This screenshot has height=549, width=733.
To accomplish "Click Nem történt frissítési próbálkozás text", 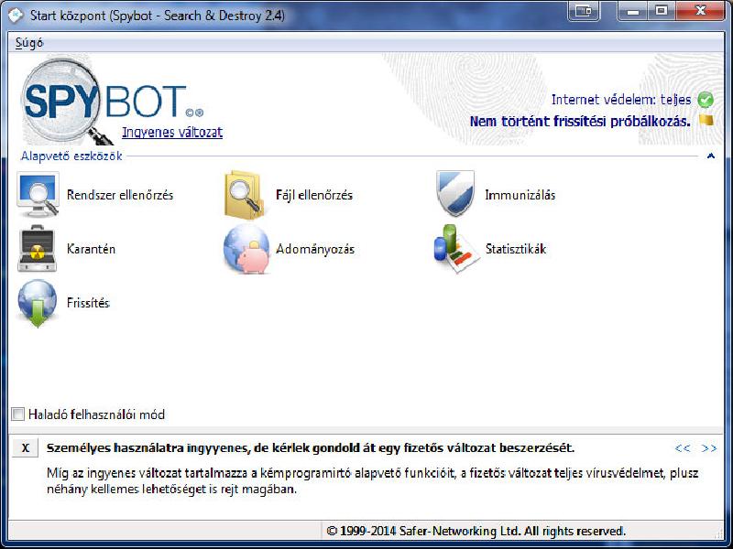I will (580, 122).
